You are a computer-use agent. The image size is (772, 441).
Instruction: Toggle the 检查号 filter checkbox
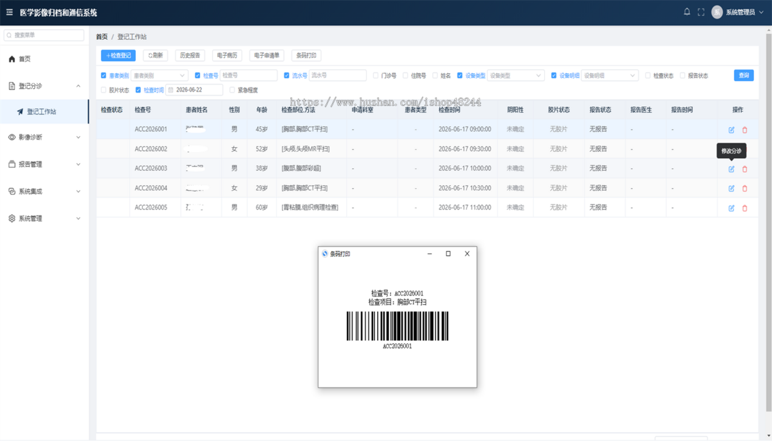click(198, 76)
